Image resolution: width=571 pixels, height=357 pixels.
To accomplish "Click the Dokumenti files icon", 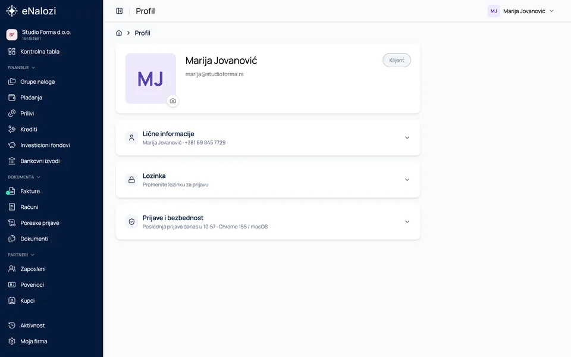I will pyautogui.click(x=12, y=239).
